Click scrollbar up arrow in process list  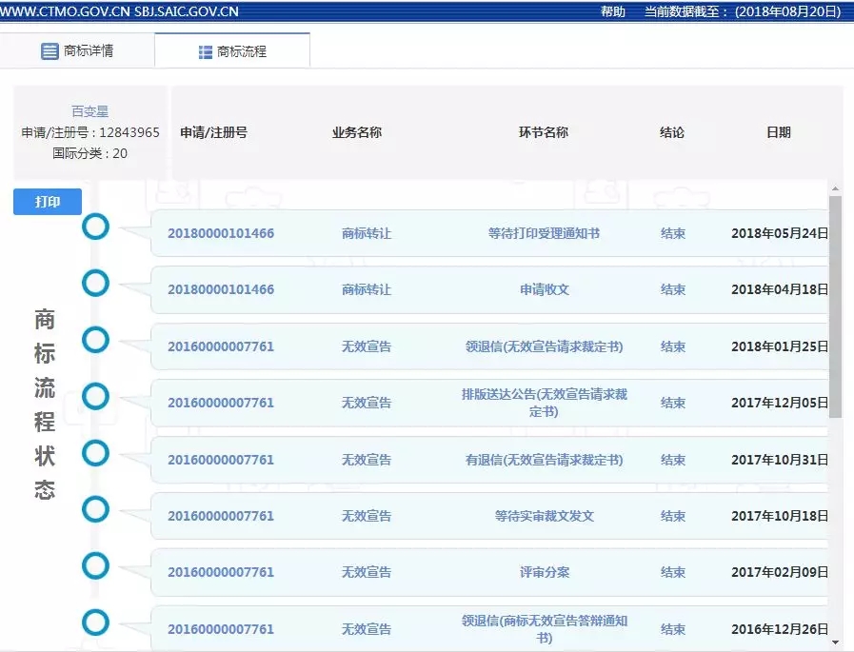pos(835,189)
